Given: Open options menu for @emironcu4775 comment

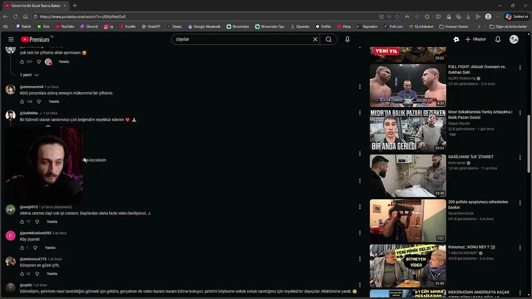Looking at the screenshot, I should tap(360, 259).
